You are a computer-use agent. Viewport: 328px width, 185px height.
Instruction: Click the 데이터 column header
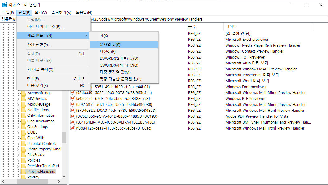point(268,26)
